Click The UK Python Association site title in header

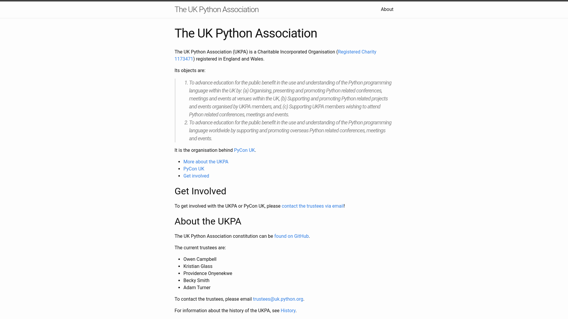click(x=217, y=9)
